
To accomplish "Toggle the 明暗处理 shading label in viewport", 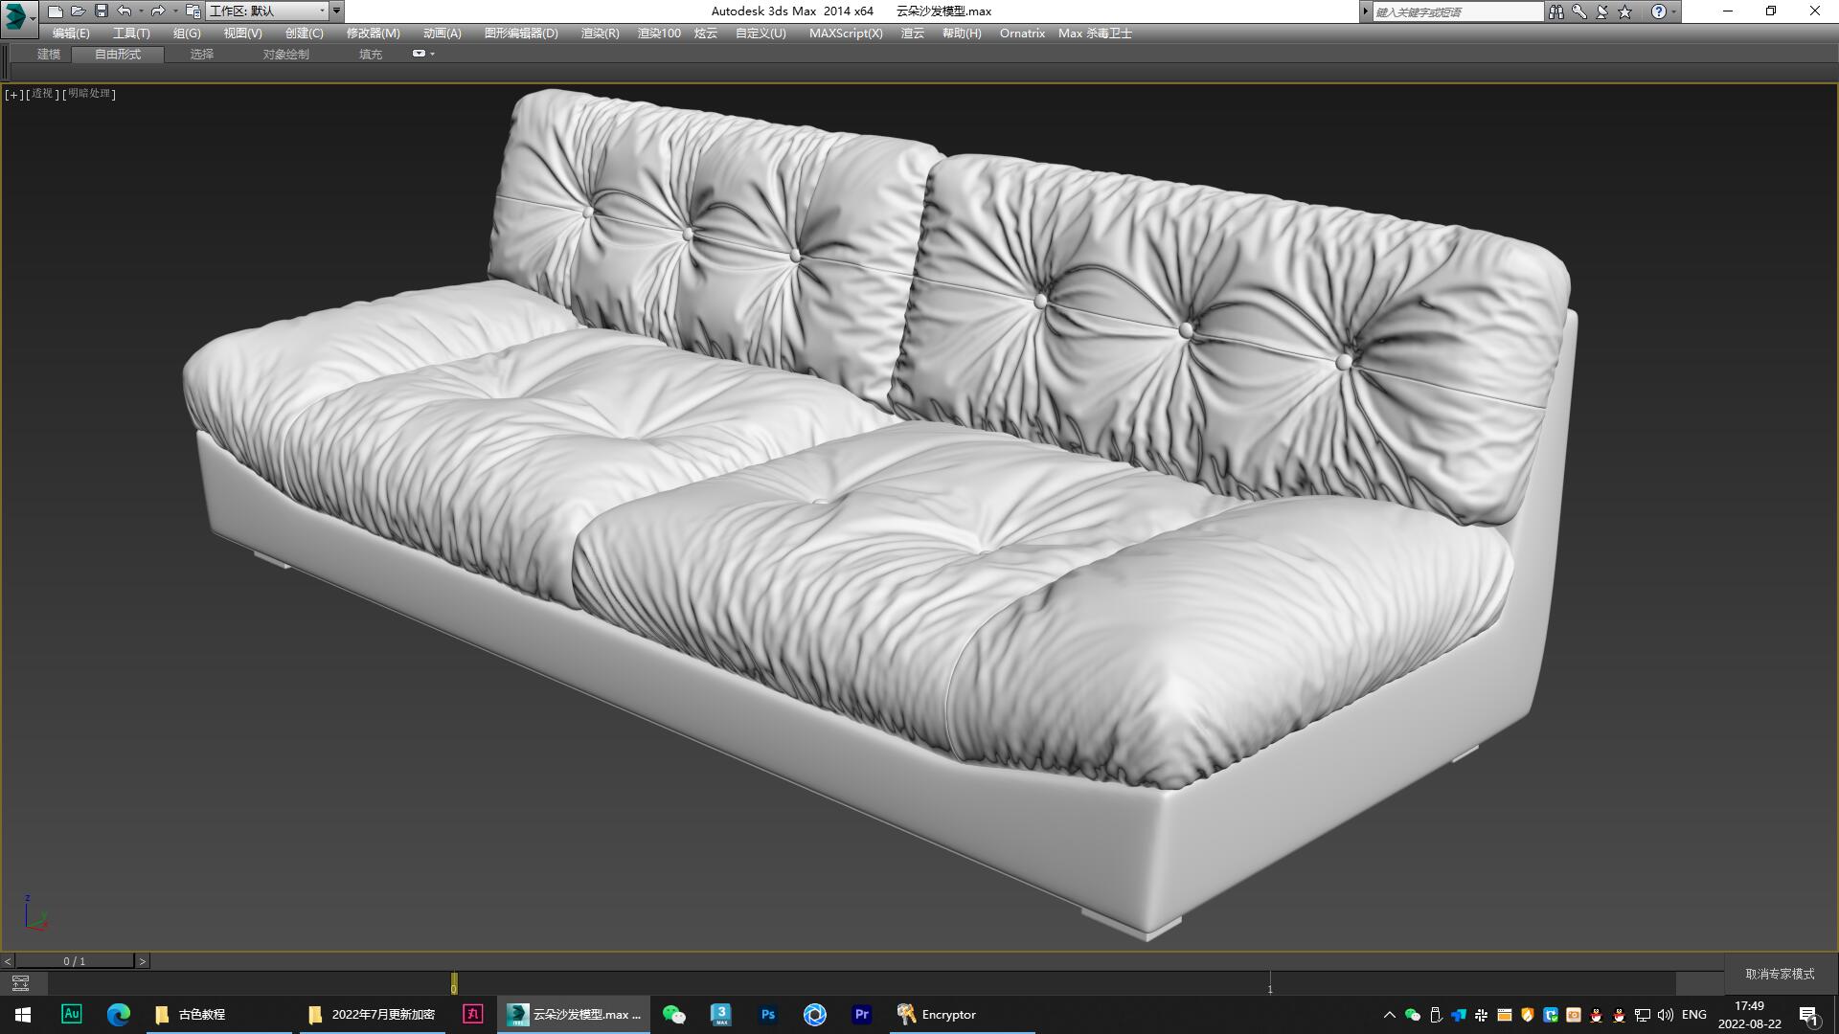I will tap(88, 94).
